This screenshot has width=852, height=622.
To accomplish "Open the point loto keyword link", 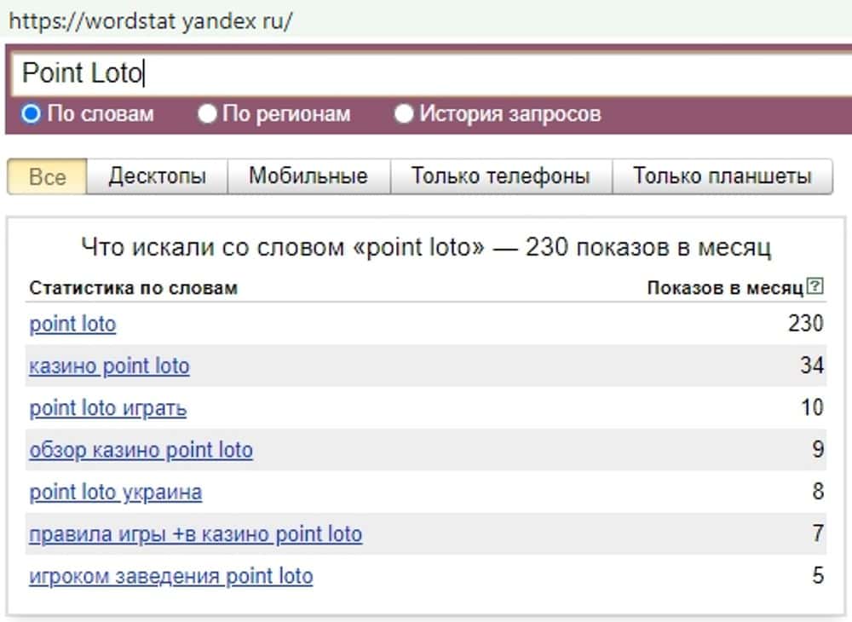I will 72,325.
